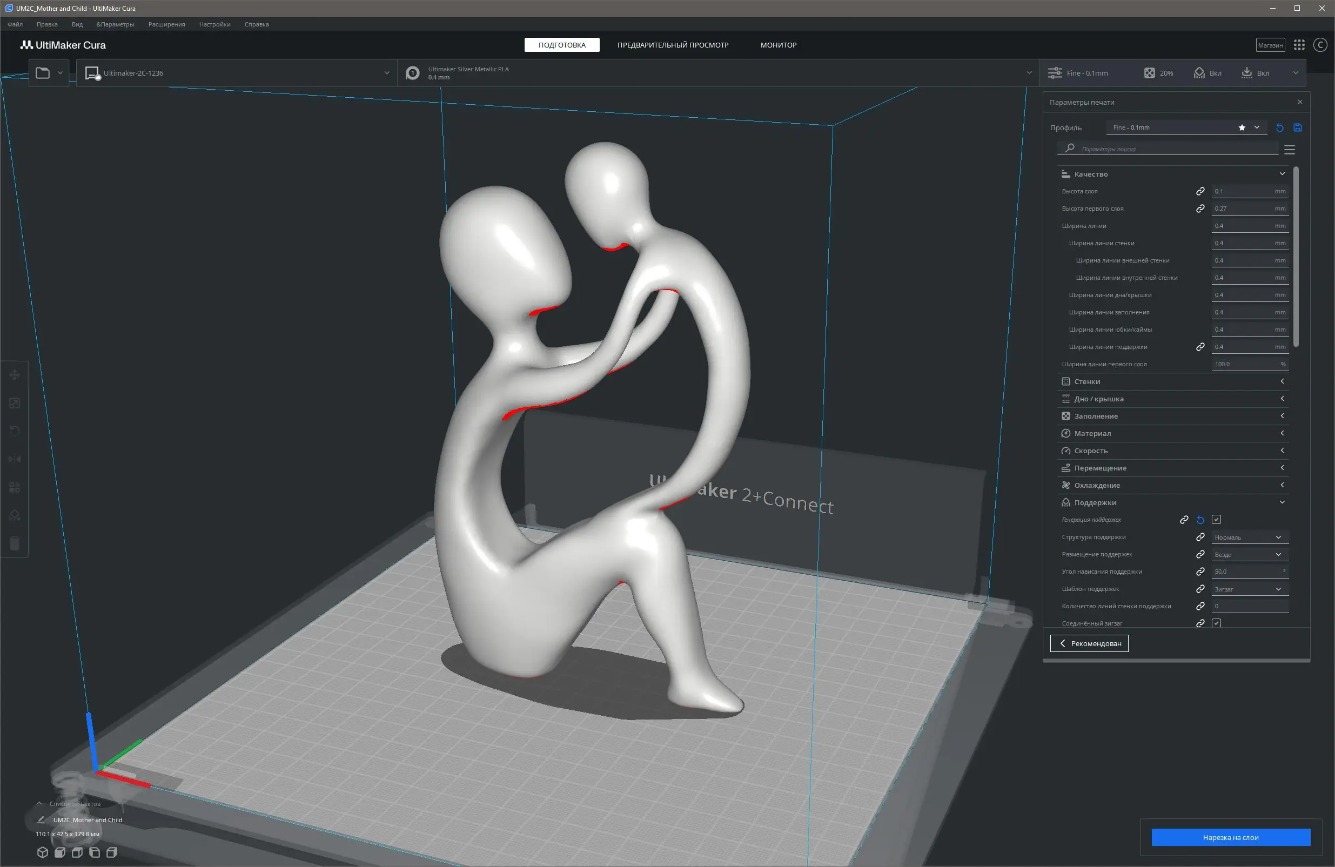Click the Нарезка на слои button
The height and width of the screenshot is (867, 1335).
(x=1230, y=837)
